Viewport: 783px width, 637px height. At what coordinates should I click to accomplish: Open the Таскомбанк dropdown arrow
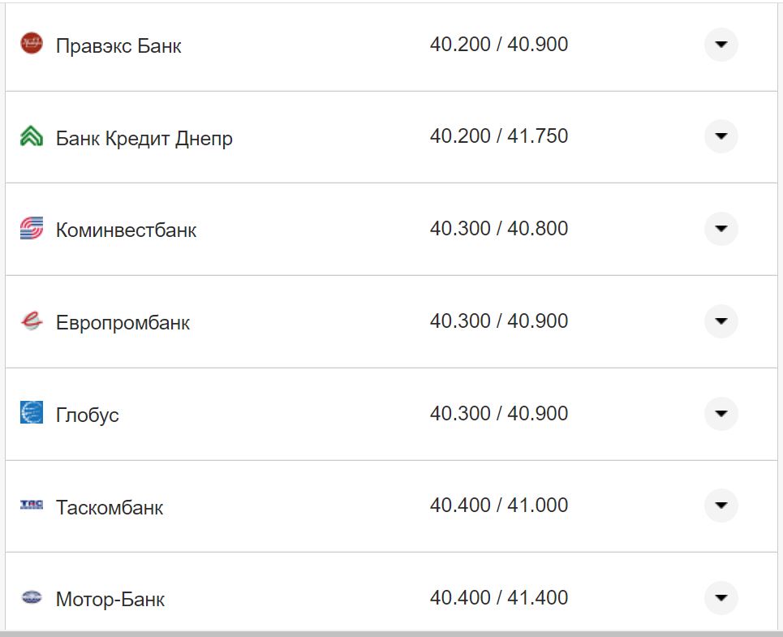(x=721, y=506)
